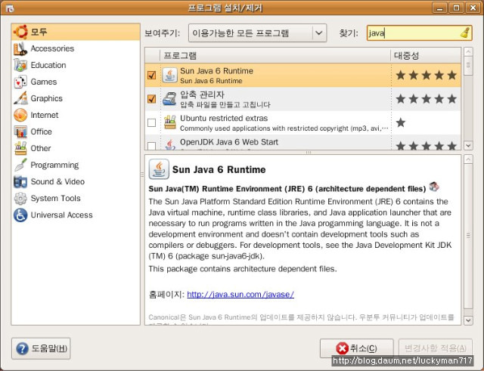Open the Games cards icon
The height and width of the screenshot is (371, 484).
pos(20,82)
